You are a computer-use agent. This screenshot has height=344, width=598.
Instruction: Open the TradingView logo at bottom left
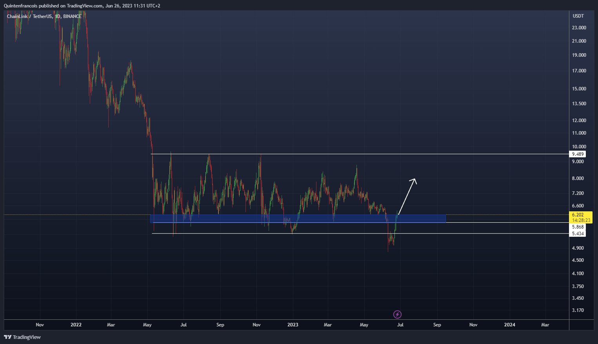[x=22, y=337]
